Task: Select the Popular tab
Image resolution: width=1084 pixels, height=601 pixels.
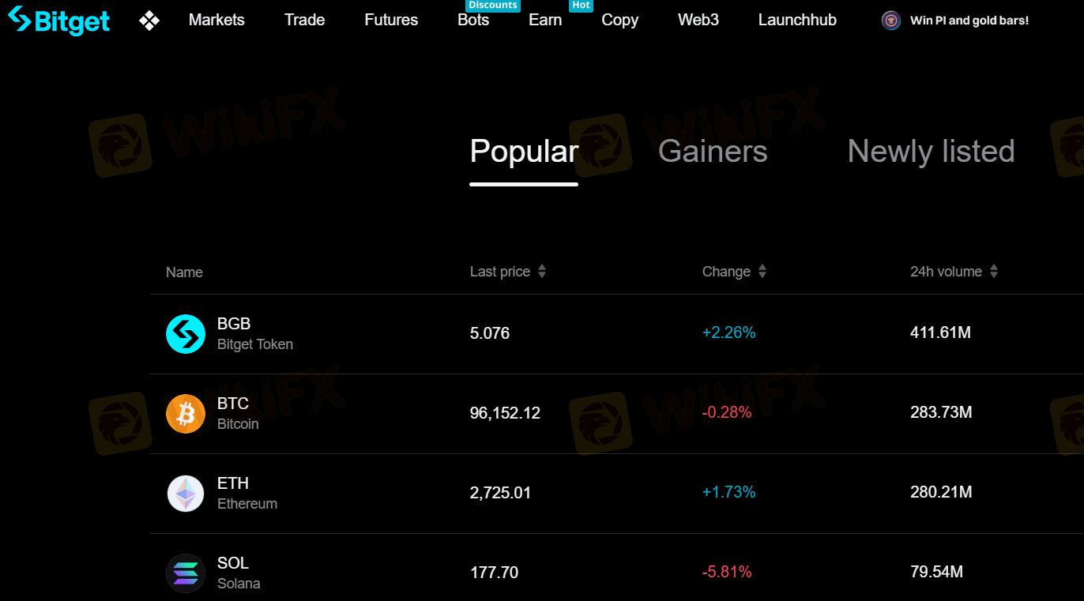Action: pos(524,152)
